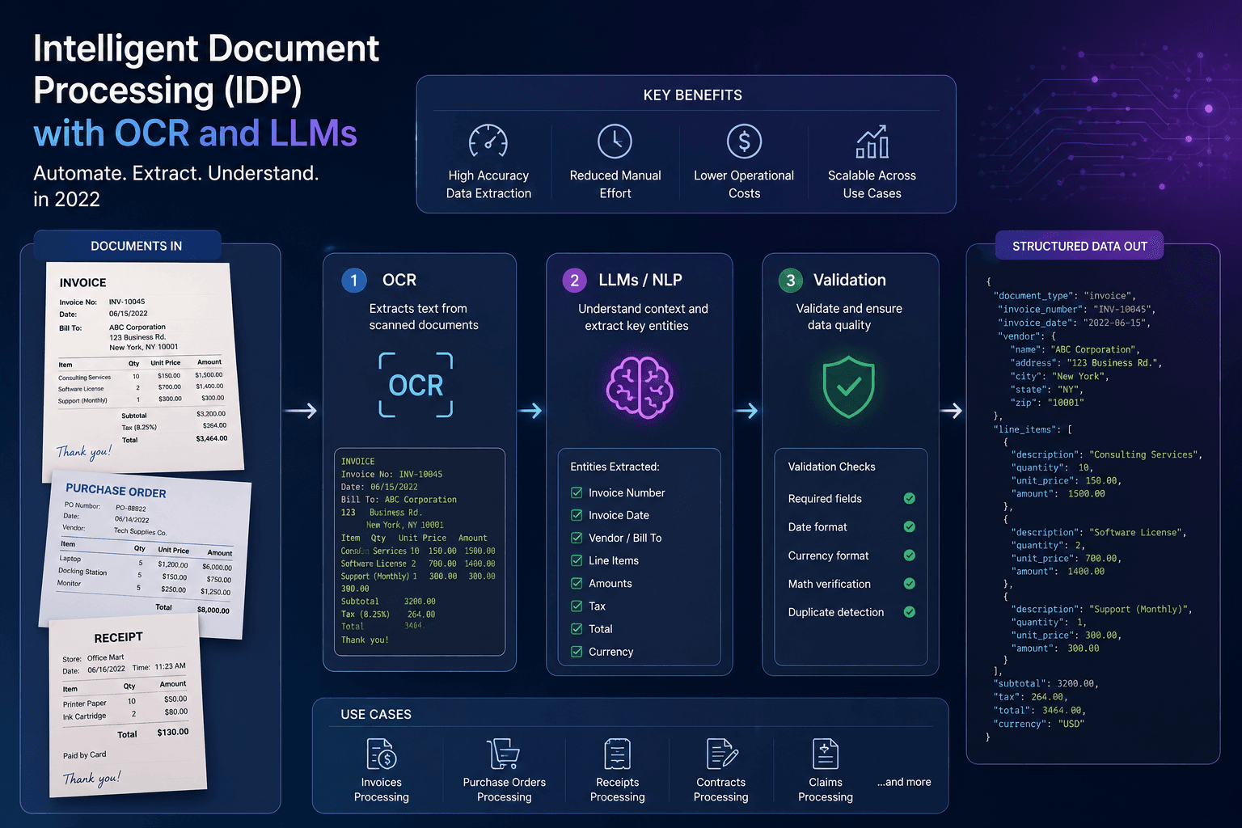
Task: Click the KEY BENEFITS heading
Action: pos(692,95)
